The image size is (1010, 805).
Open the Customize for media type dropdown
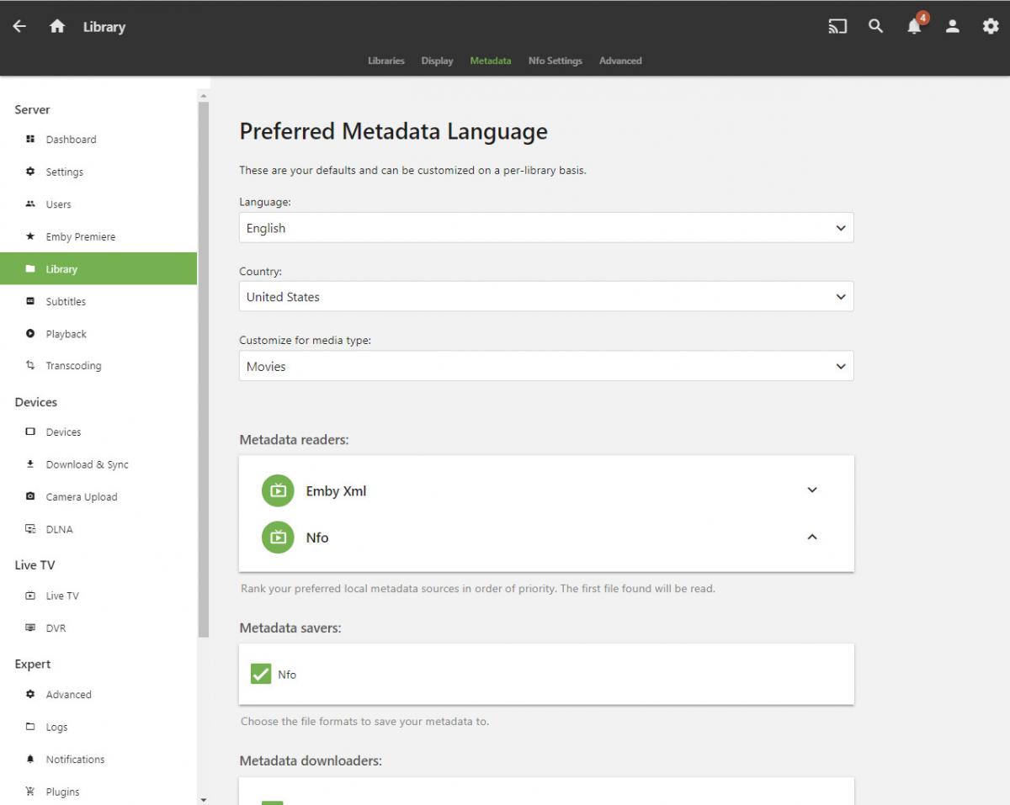(546, 367)
